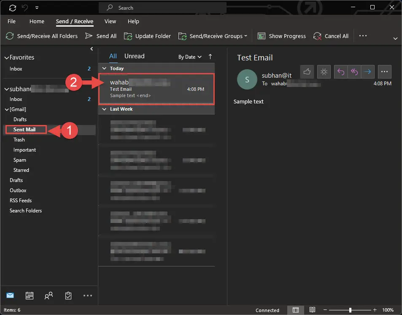Open the Send/Receive Groups dropdown
The image size is (402, 315).
point(213,36)
